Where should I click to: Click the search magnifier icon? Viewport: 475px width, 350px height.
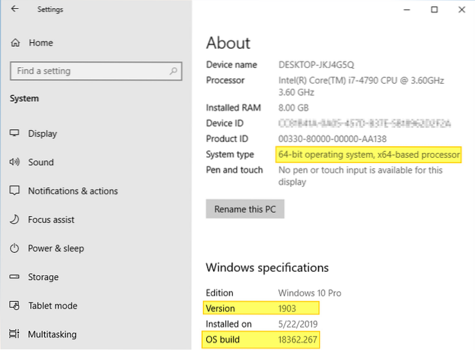(174, 71)
